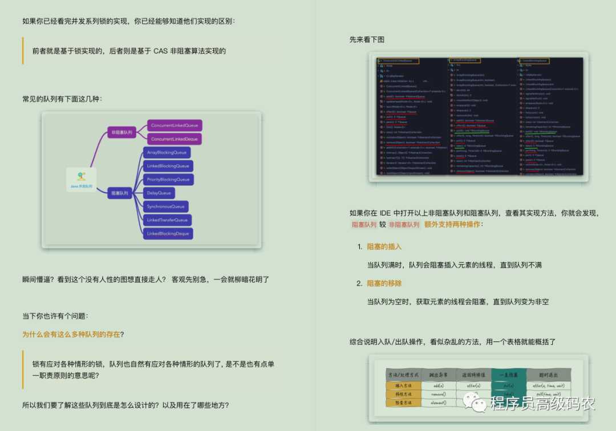This screenshot has width=616, height=431.
Task: Click list heading 阻塞的移除
Action: click(x=384, y=283)
